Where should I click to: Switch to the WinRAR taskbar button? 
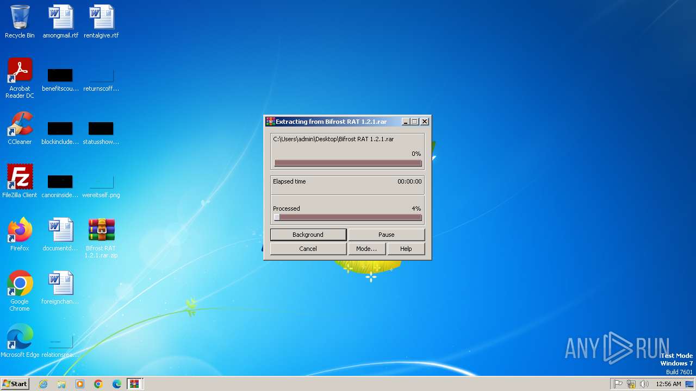135,384
